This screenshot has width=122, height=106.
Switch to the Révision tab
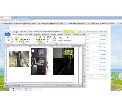pos(54,34)
